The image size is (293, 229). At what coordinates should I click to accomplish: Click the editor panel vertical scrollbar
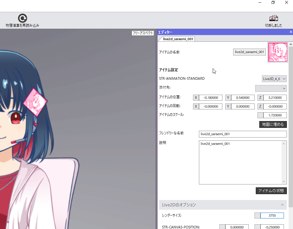coord(291,127)
